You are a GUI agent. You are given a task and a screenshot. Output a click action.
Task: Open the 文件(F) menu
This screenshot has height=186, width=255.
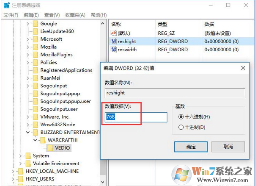click(x=11, y=15)
